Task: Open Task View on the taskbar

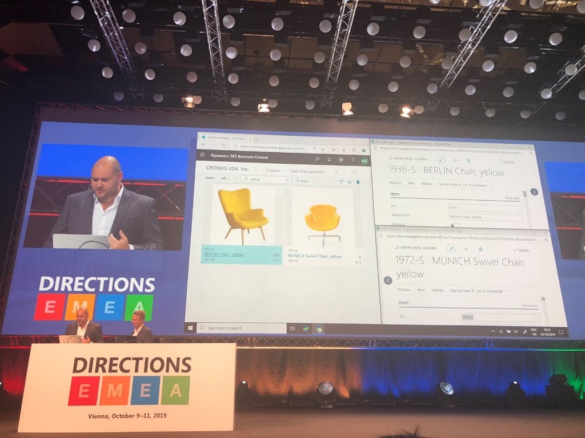Action: click(x=292, y=328)
